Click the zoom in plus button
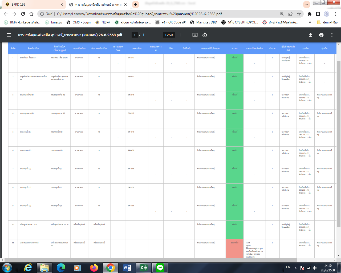Image resolution: width=341 pixels, height=273 pixels. [181, 35]
